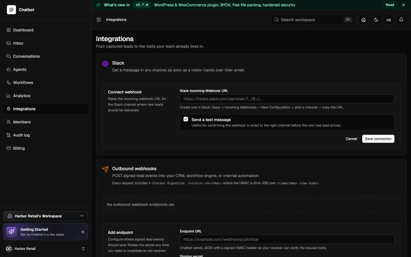Navigate to Workflows

pos(45,82)
